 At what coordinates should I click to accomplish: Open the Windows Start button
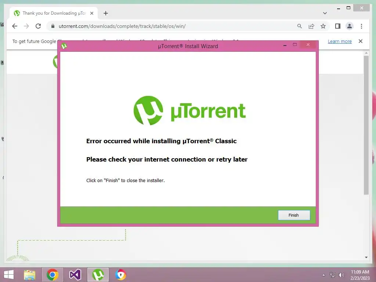(x=9, y=275)
